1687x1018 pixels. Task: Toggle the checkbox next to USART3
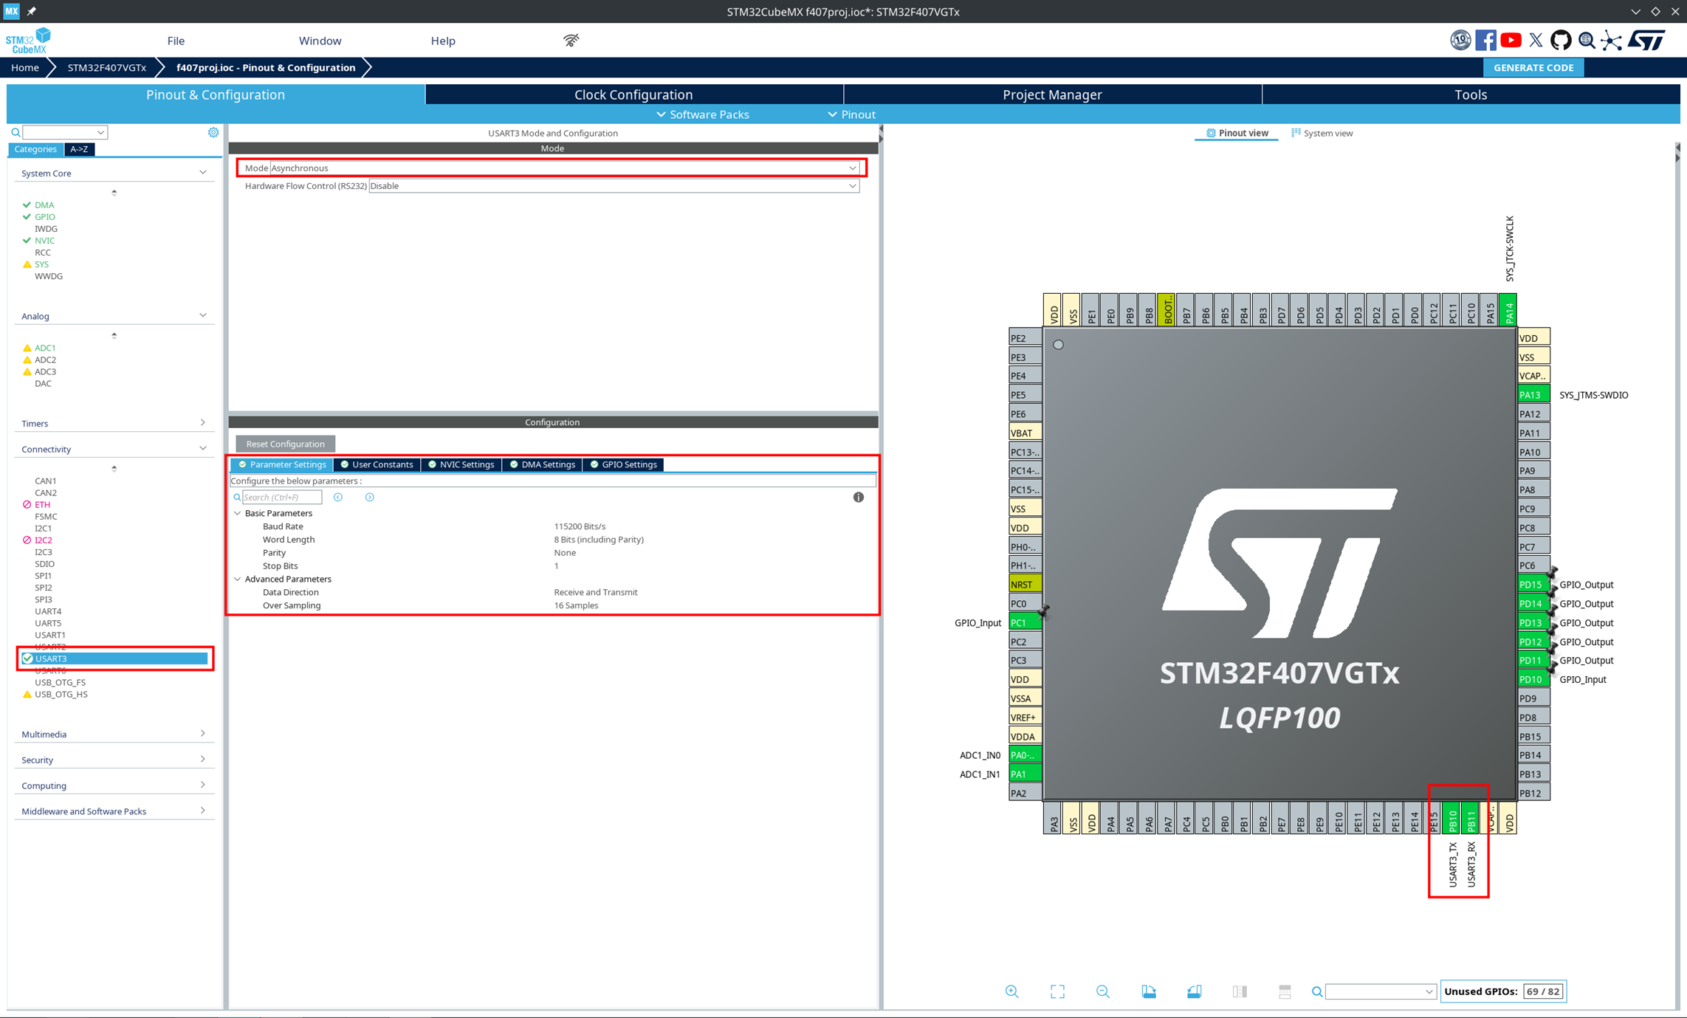[x=28, y=658]
